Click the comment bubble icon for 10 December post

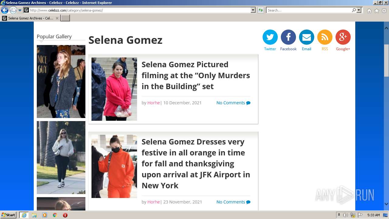(248, 103)
